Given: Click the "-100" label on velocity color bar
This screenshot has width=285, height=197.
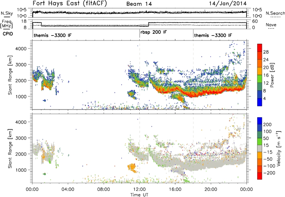Looking at the screenshot, I should point(269,166).
